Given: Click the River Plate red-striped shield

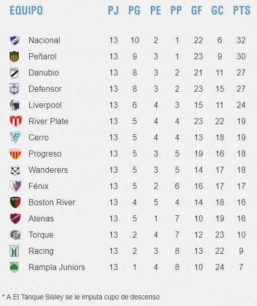Looking at the screenshot, I should (x=16, y=121).
